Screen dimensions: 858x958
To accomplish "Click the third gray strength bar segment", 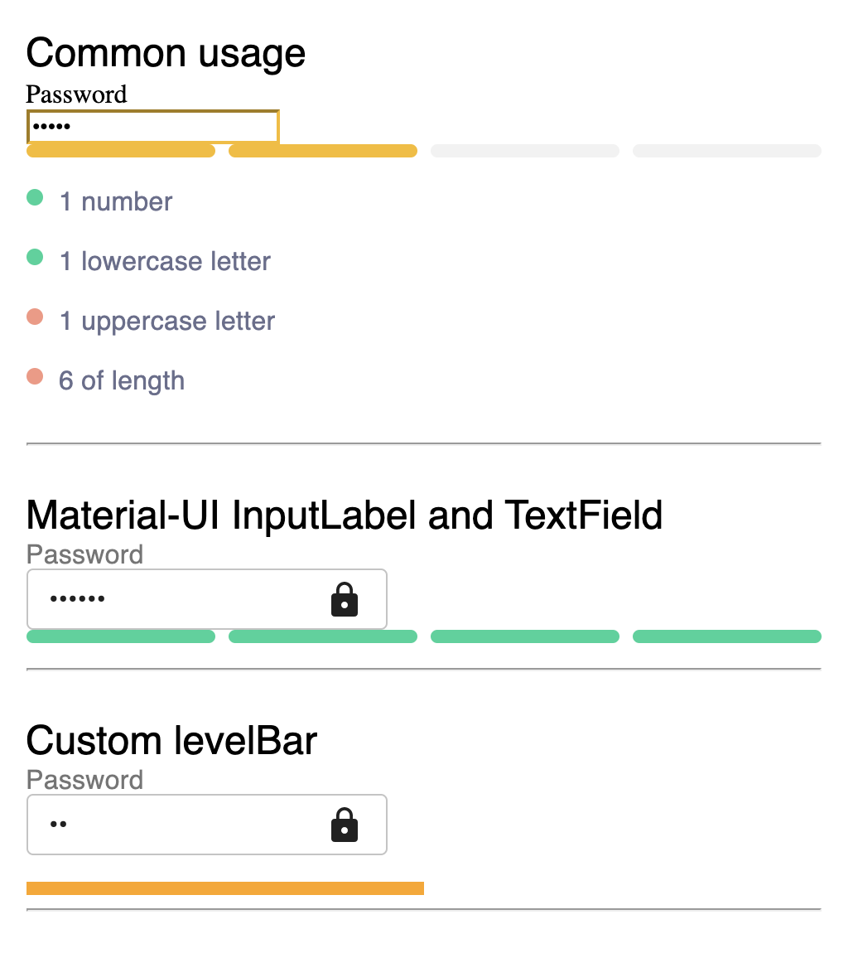I will click(x=525, y=151).
